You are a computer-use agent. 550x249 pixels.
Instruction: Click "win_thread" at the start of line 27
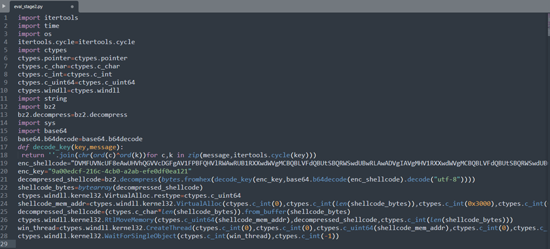click(x=37, y=228)
